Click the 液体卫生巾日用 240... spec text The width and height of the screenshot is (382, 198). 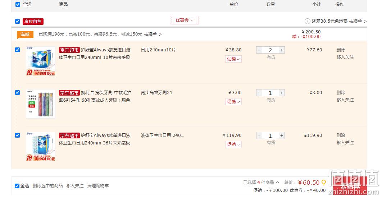tap(163, 135)
